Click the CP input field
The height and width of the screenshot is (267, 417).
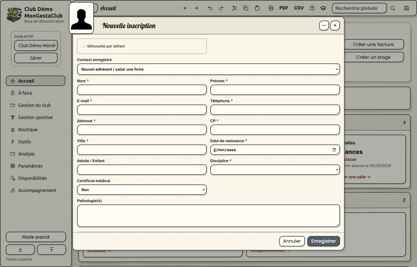(x=275, y=130)
